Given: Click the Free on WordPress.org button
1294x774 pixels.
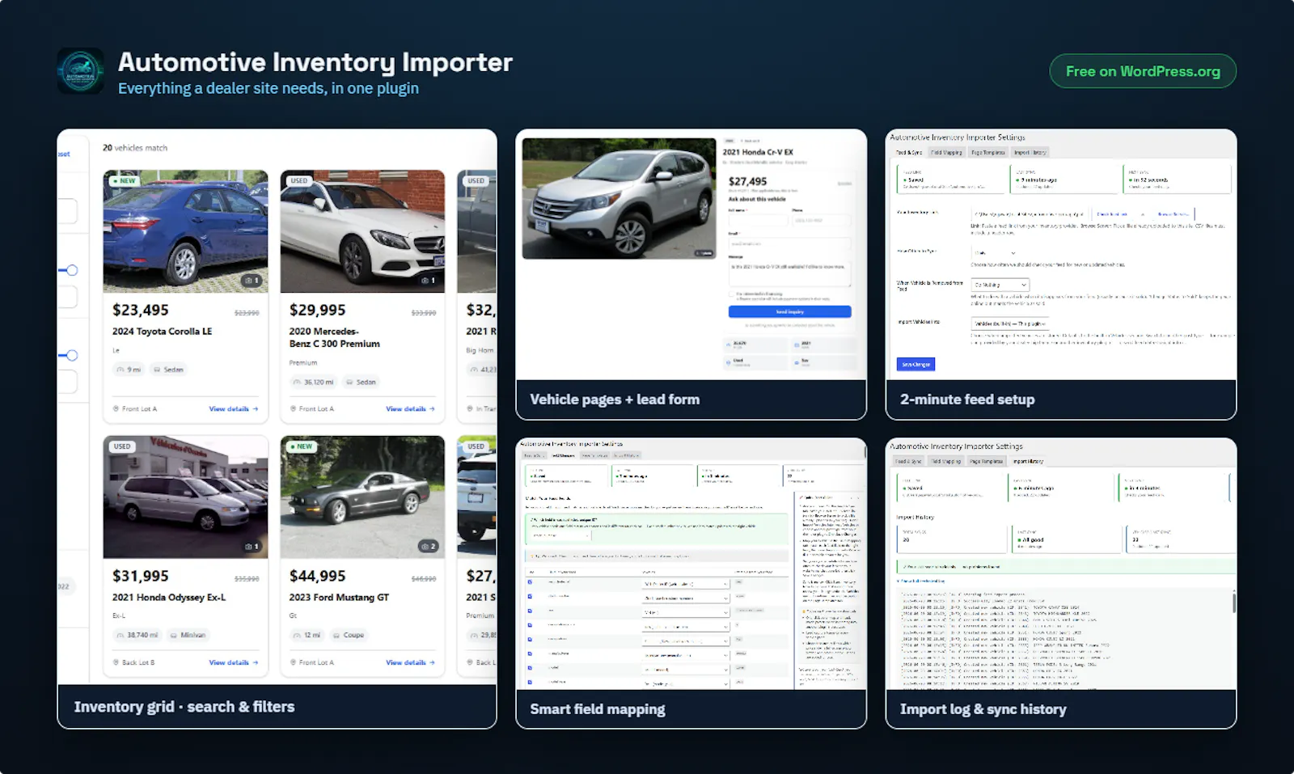Looking at the screenshot, I should [1143, 71].
